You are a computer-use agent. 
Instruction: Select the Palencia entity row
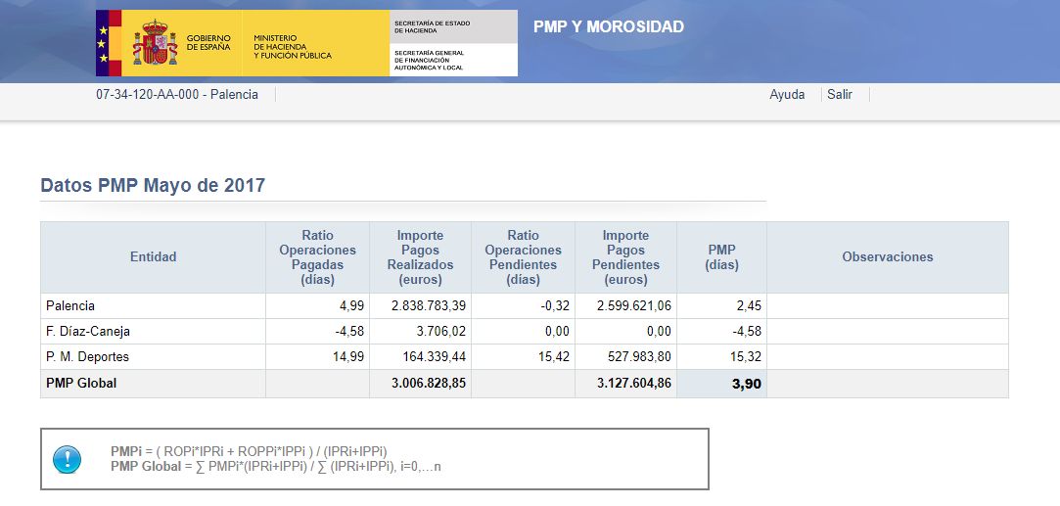[70, 306]
